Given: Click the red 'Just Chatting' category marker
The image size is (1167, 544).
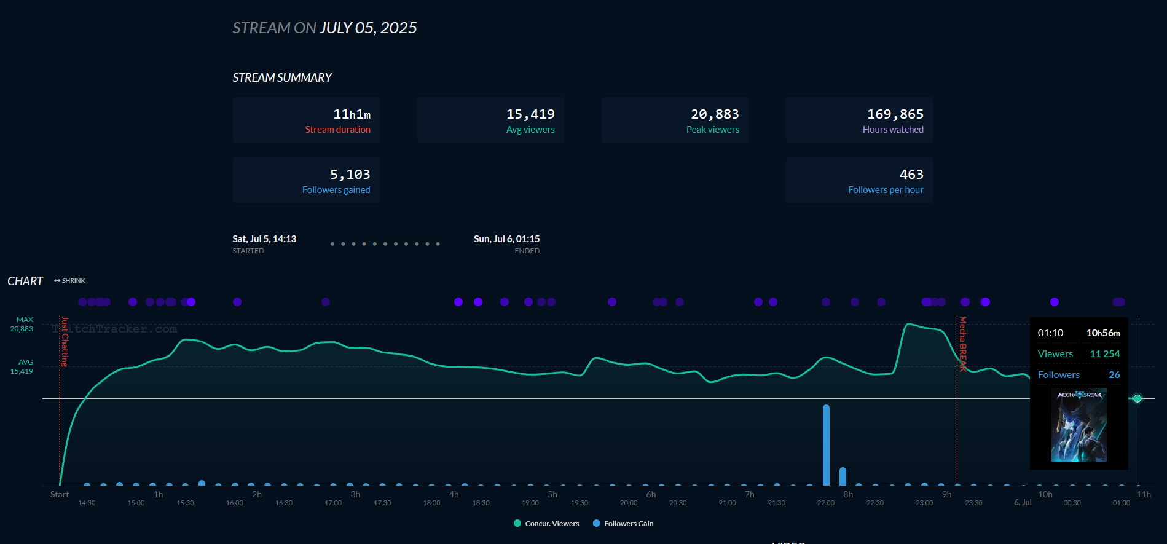Looking at the screenshot, I should coord(65,342).
